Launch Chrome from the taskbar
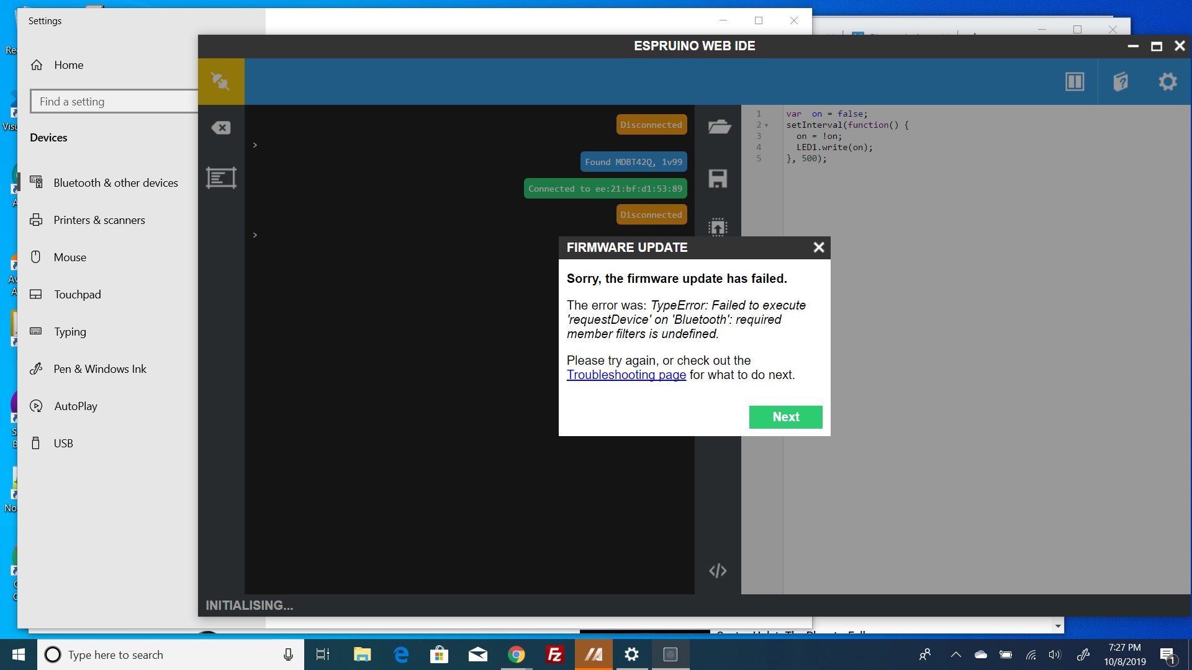1192x670 pixels. click(x=517, y=654)
